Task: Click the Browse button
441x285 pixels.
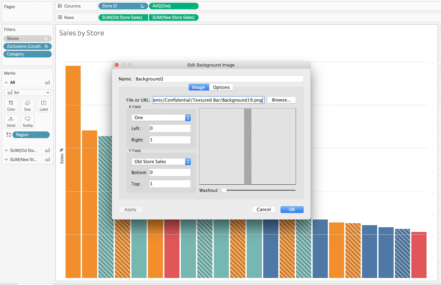Action: [x=281, y=100]
